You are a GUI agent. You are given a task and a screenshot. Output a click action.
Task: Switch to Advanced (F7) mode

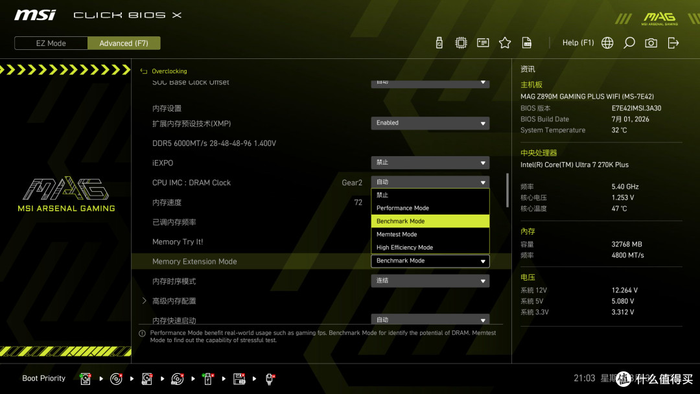(124, 43)
